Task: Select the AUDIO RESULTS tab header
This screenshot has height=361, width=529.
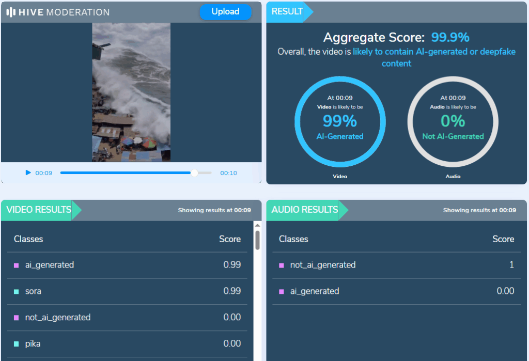Action: (x=305, y=210)
